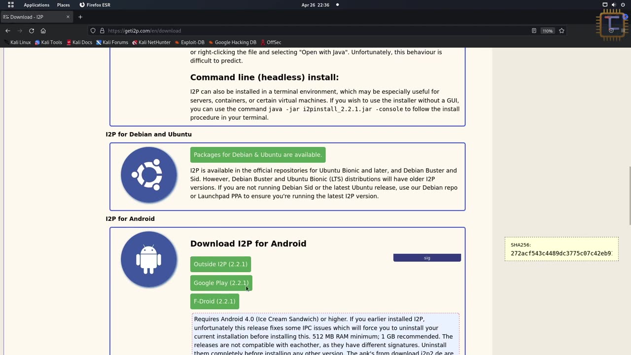Viewport: 631px width, 355px height.
Task: Open the OffSec bookmark
Action: [x=271, y=42]
